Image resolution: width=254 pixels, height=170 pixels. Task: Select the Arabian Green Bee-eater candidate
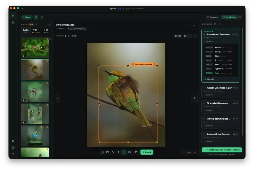tap(204, 134)
